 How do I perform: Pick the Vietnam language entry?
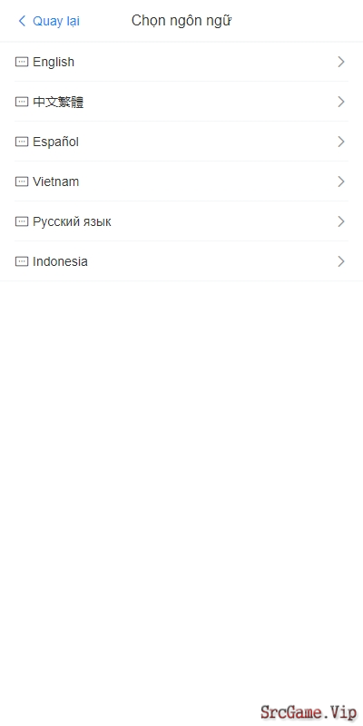click(x=181, y=181)
